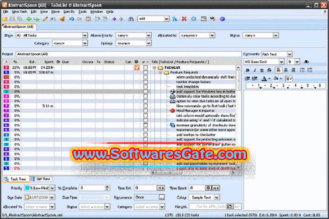Screen dimensions: 329x219
Task: Check the completion box for Feature Requests row
Action: tap(145, 72)
